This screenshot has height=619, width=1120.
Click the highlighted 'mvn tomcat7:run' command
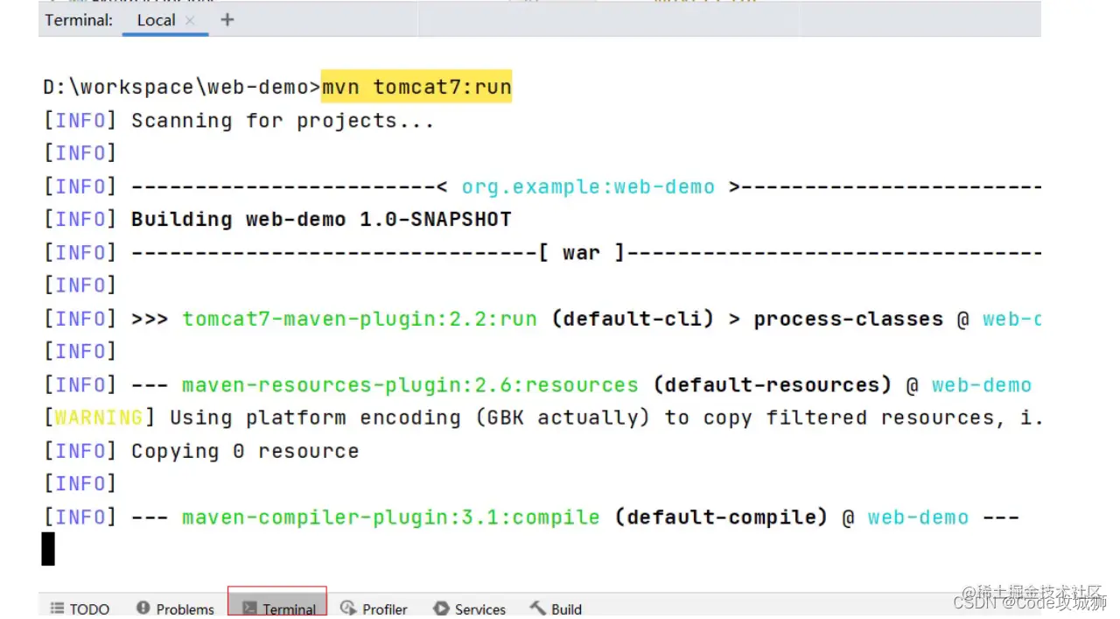tap(416, 88)
